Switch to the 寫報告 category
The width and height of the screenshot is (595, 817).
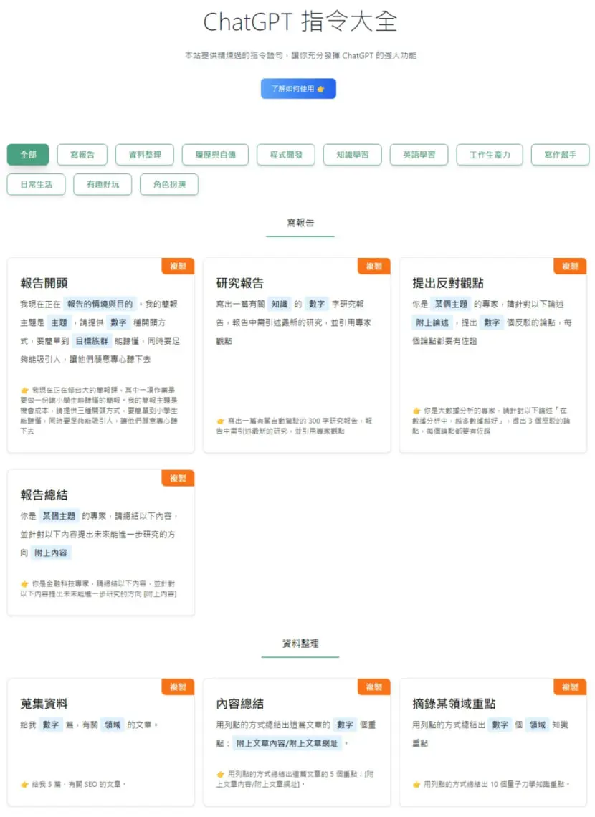(82, 155)
